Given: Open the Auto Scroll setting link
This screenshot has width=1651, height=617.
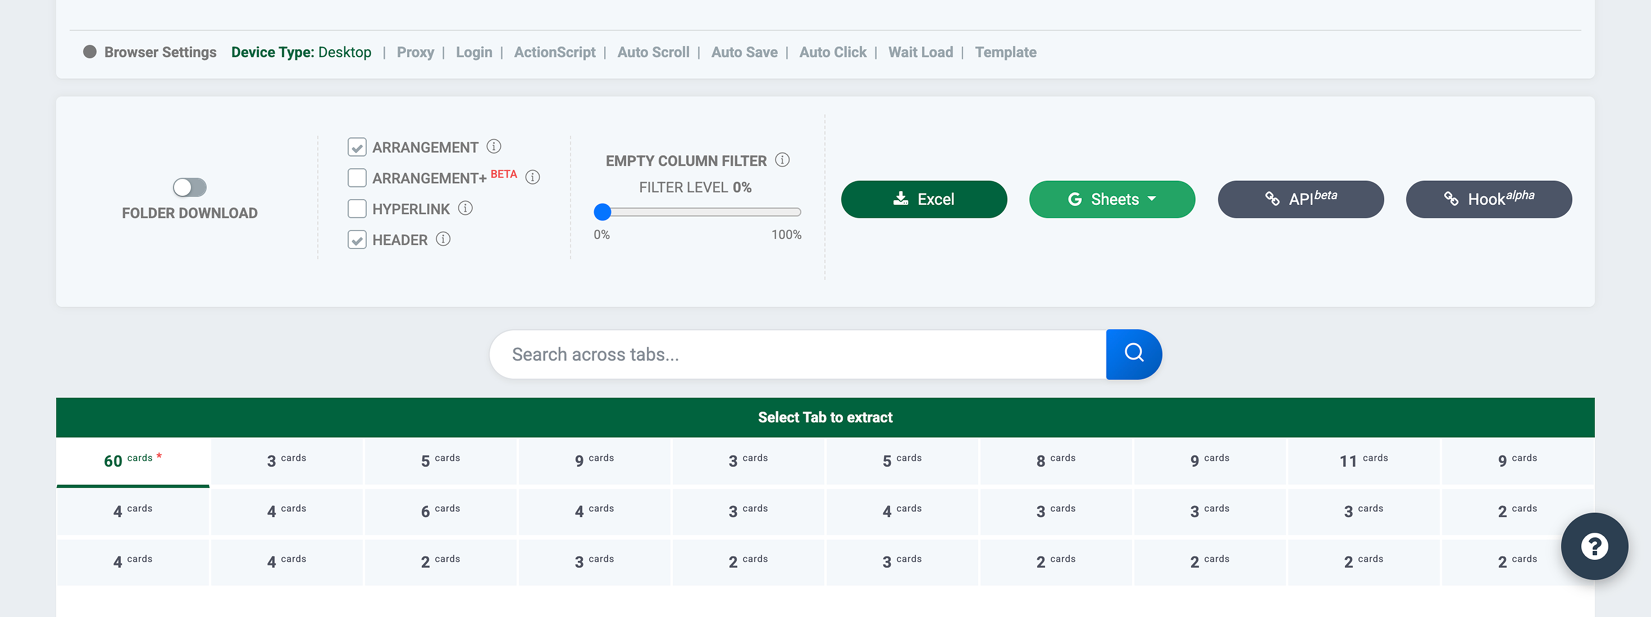Looking at the screenshot, I should point(653,53).
